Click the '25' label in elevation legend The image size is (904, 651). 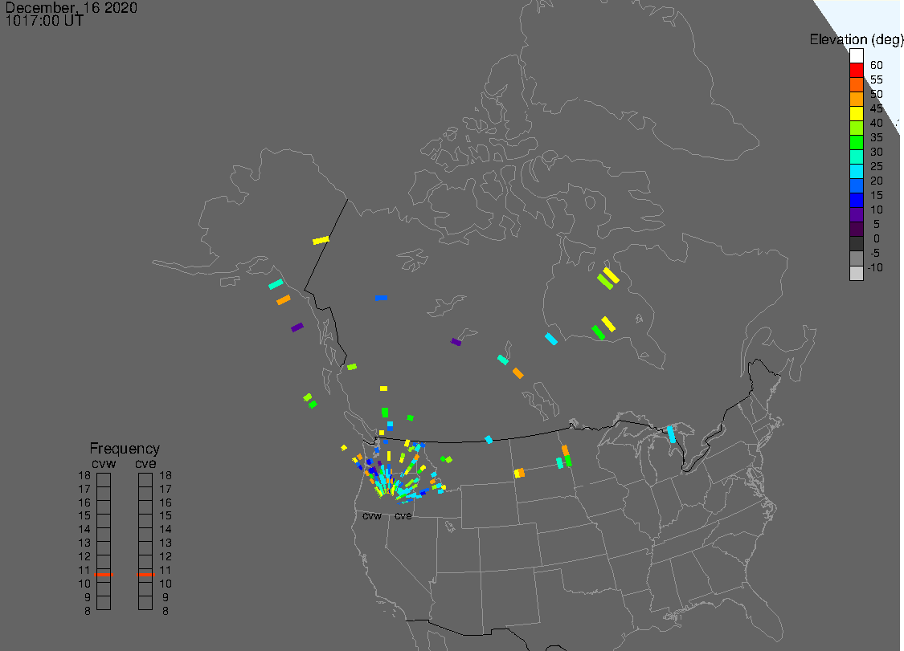click(877, 166)
